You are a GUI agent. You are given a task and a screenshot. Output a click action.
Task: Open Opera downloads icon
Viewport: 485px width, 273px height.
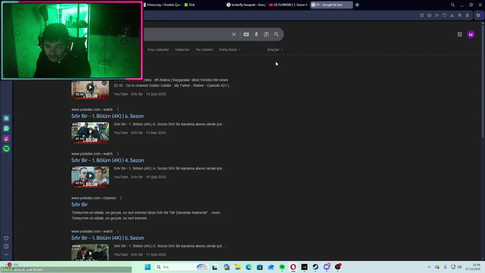452,15
